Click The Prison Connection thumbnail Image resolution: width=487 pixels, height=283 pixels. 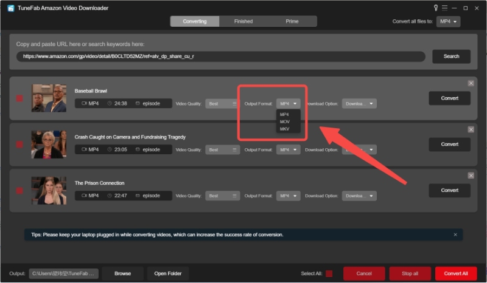(x=49, y=191)
